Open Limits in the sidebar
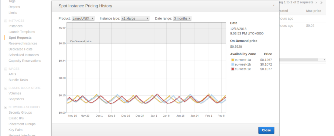334x136 pixels. [13, 13]
